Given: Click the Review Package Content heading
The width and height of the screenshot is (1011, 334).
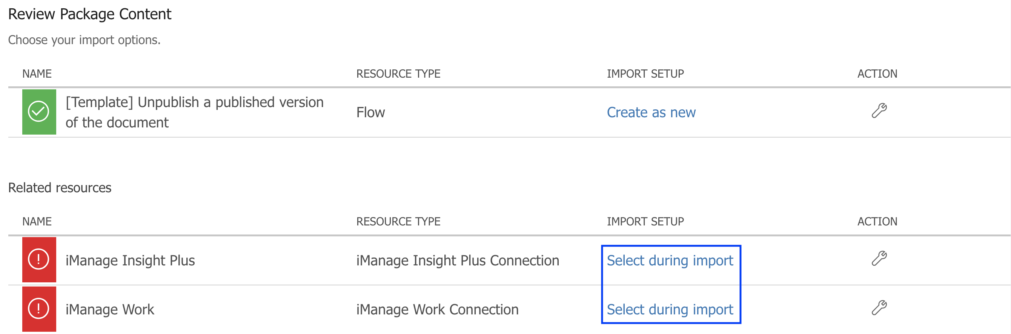Looking at the screenshot, I should point(89,14).
